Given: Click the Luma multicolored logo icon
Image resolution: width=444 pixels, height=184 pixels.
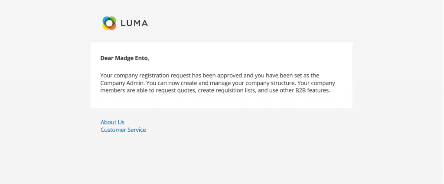Looking at the screenshot, I should pyautogui.click(x=109, y=23).
